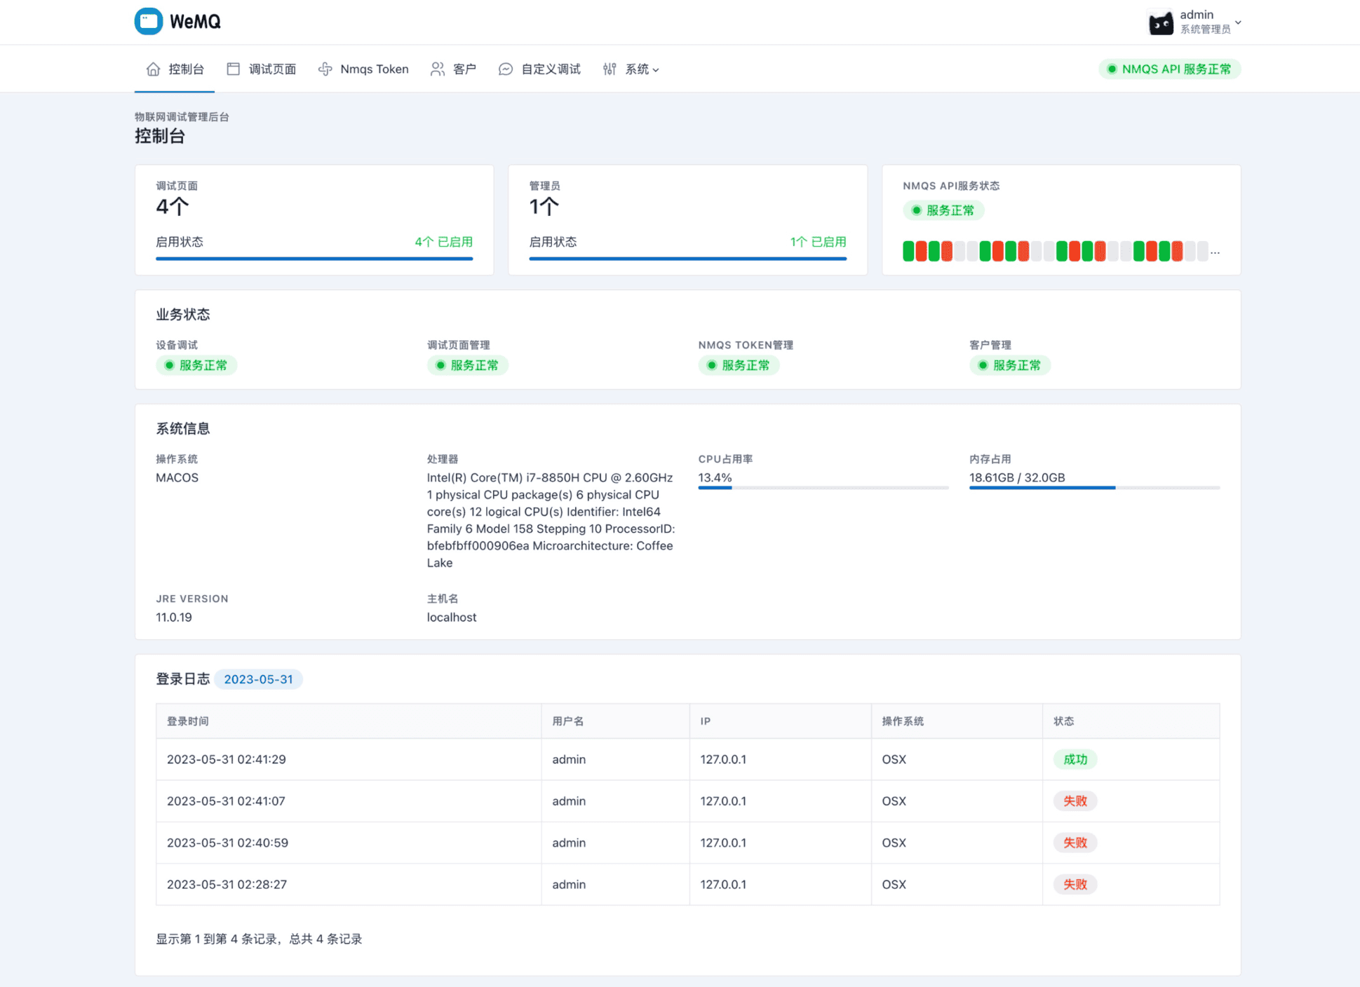Open the admin account dropdown arrow
The image size is (1360, 987).
click(x=1238, y=22)
